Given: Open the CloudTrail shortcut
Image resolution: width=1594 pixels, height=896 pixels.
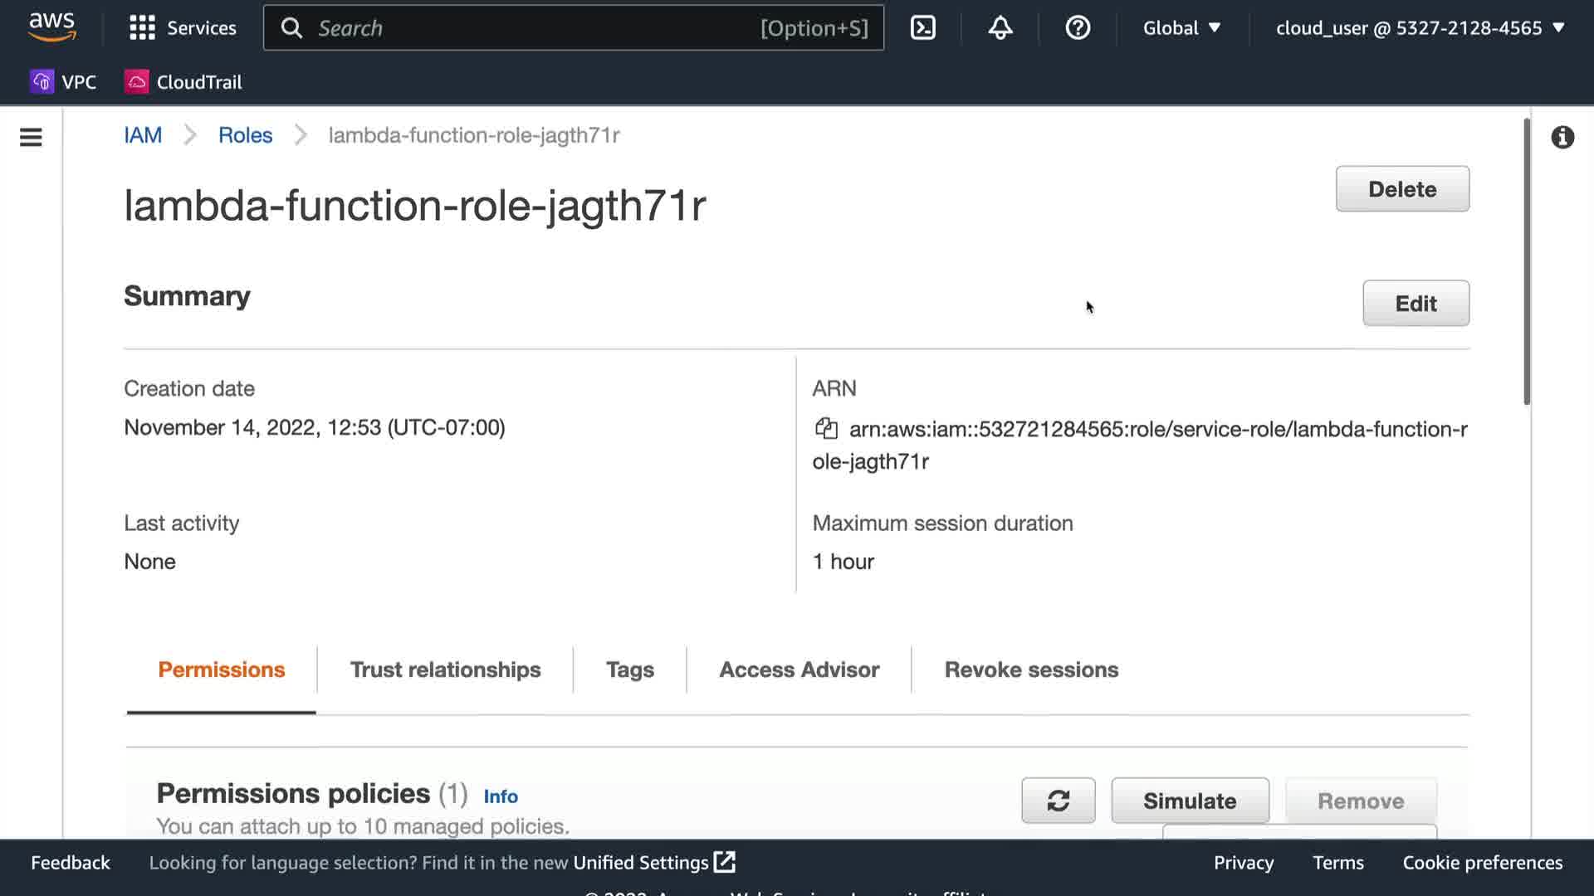Looking at the screenshot, I should [x=183, y=81].
